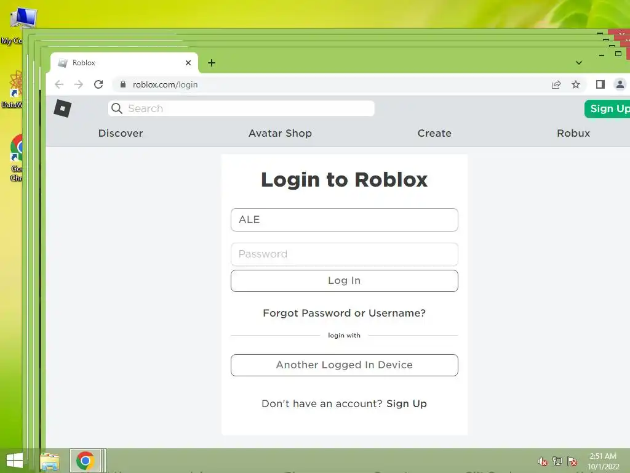The height and width of the screenshot is (473, 630).
Task: Focus the Roblox Search field
Action: pyautogui.click(x=241, y=108)
